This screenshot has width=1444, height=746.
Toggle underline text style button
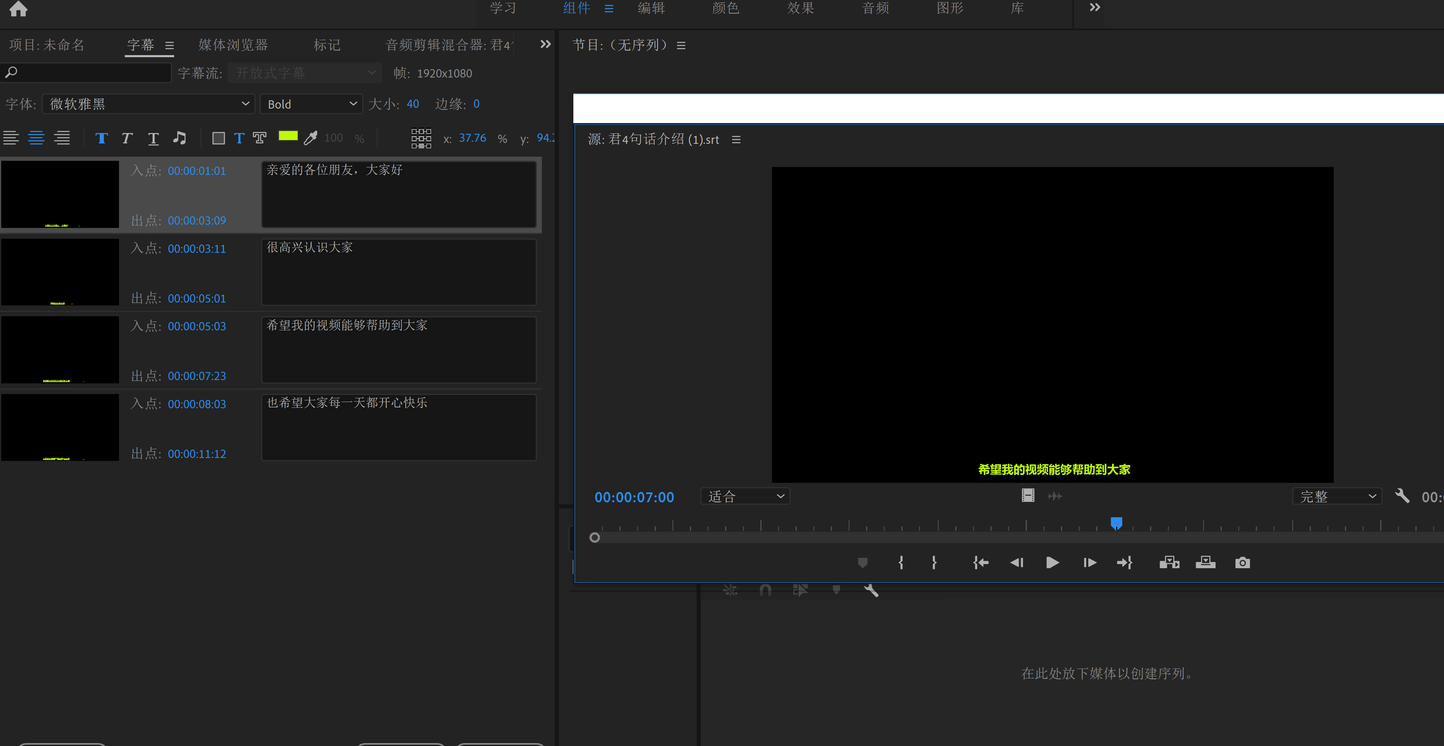(153, 138)
